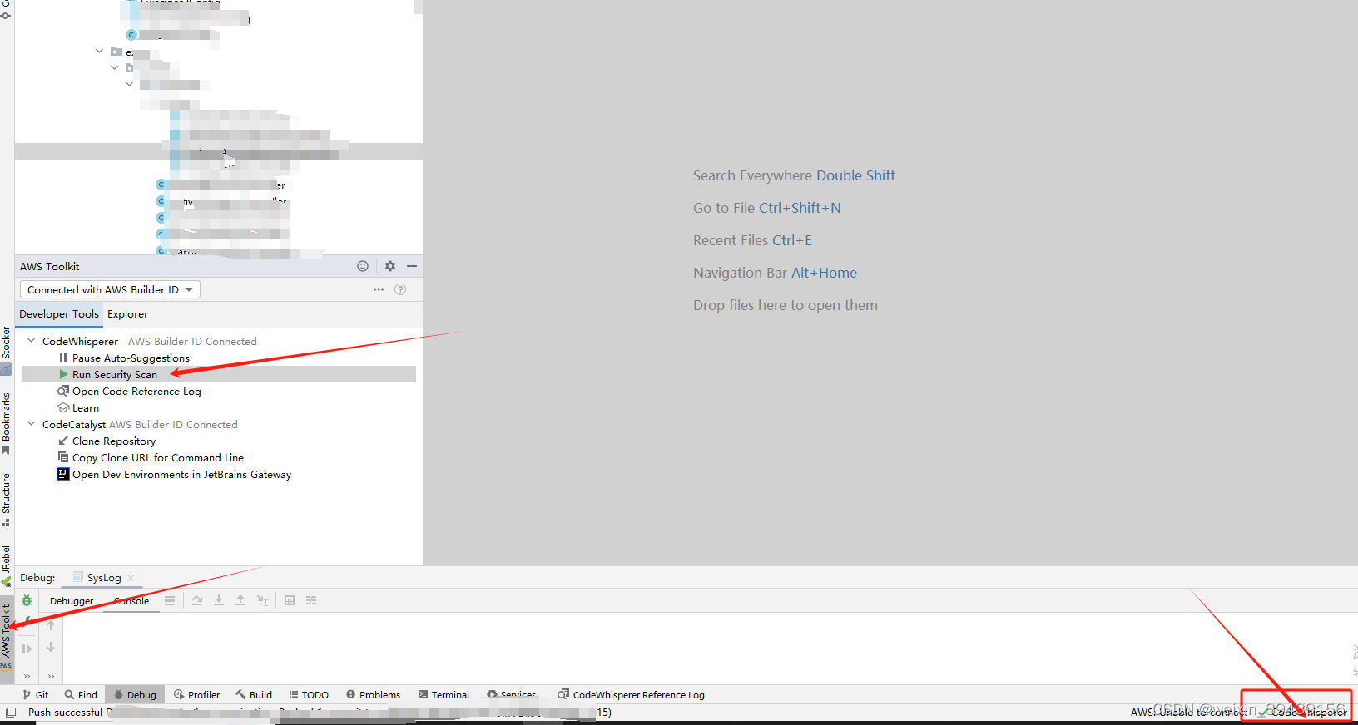Viewport: 1358px width, 725px height.
Task: Click the pause icon beside Pause Auto-Suggestions
Action: click(63, 358)
